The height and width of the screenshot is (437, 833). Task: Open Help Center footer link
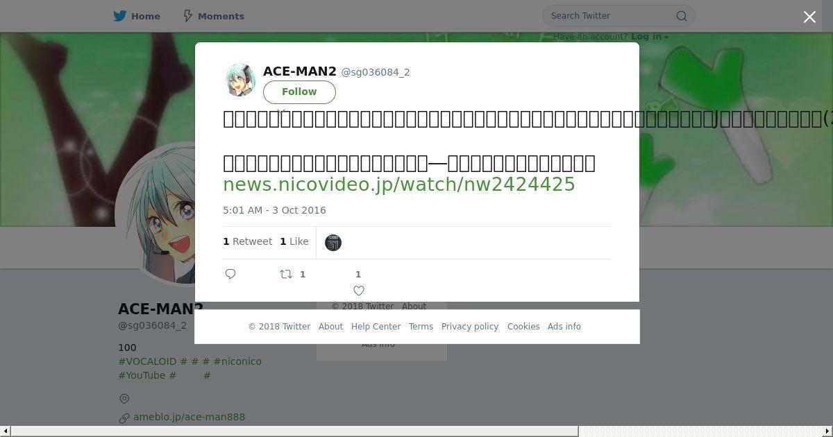[376, 327]
